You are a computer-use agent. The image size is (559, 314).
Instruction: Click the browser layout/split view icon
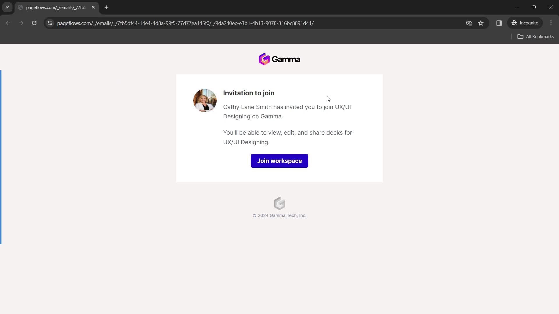tap(498, 23)
